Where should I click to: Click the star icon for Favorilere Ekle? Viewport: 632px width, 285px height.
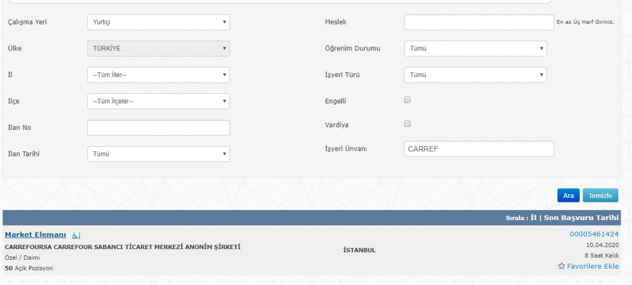click(x=561, y=266)
